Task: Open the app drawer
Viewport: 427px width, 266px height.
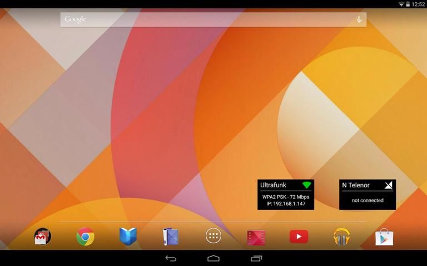Action: [x=213, y=236]
